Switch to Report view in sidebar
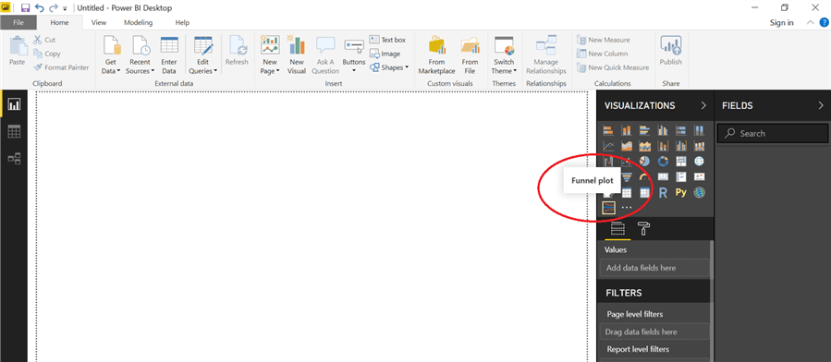 [14, 104]
